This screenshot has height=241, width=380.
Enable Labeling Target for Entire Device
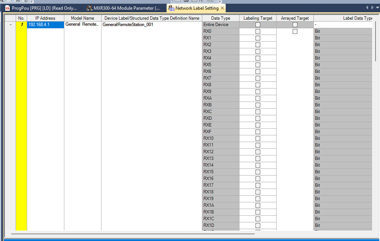(x=258, y=25)
